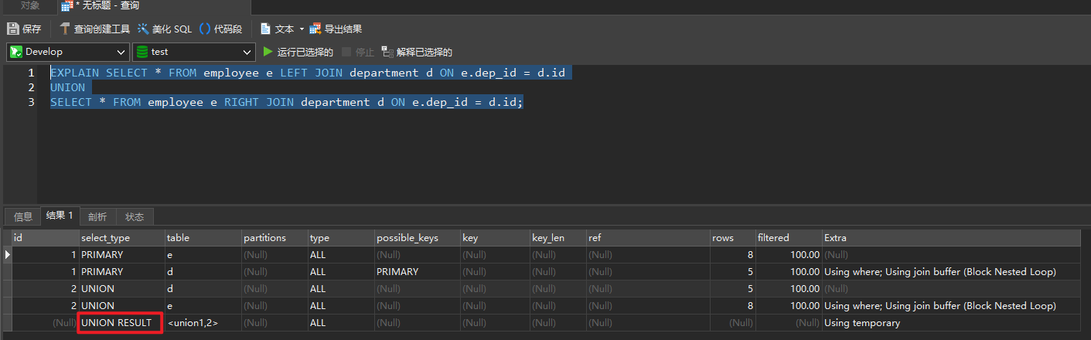The height and width of the screenshot is (340, 1091).
Task: Click Explain Selected (解释已选择的) icon
Action: (387, 53)
